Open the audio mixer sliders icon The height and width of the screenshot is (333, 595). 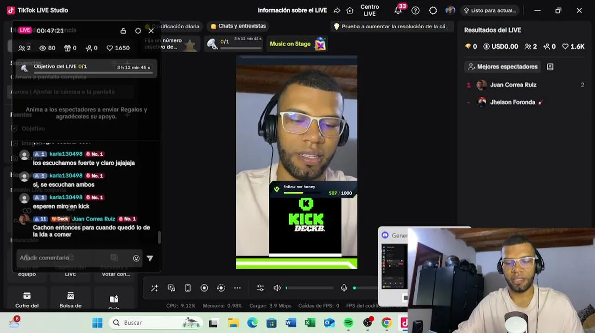tap(260, 288)
